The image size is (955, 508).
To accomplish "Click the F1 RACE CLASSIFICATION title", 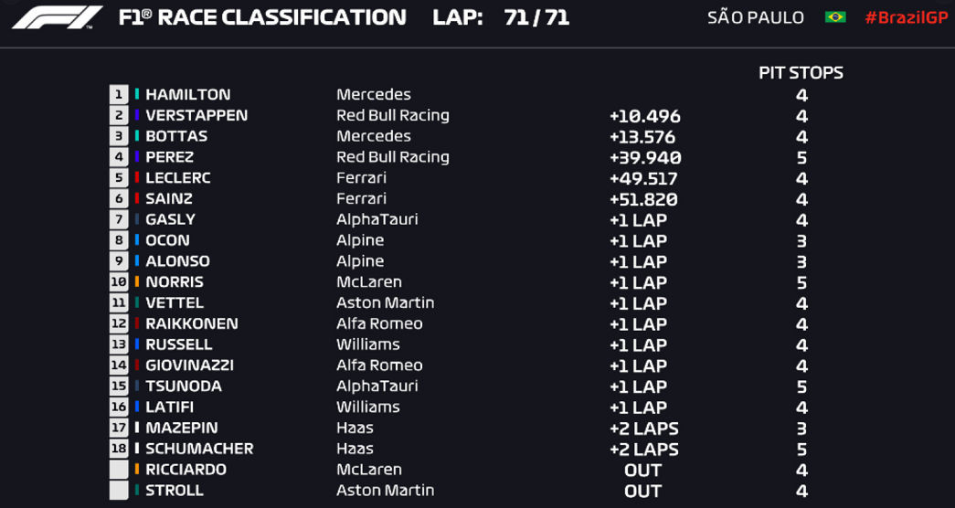I will point(262,17).
